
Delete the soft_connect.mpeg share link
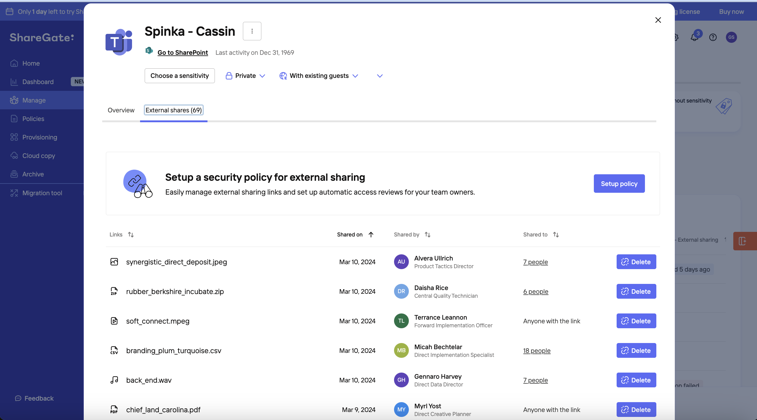click(x=636, y=321)
